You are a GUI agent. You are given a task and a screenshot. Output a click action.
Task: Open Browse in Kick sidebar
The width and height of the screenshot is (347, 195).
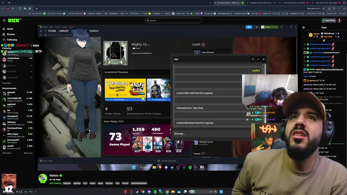[x=11, y=34]
